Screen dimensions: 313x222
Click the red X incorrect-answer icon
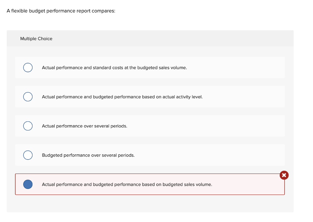click(284, 175)
